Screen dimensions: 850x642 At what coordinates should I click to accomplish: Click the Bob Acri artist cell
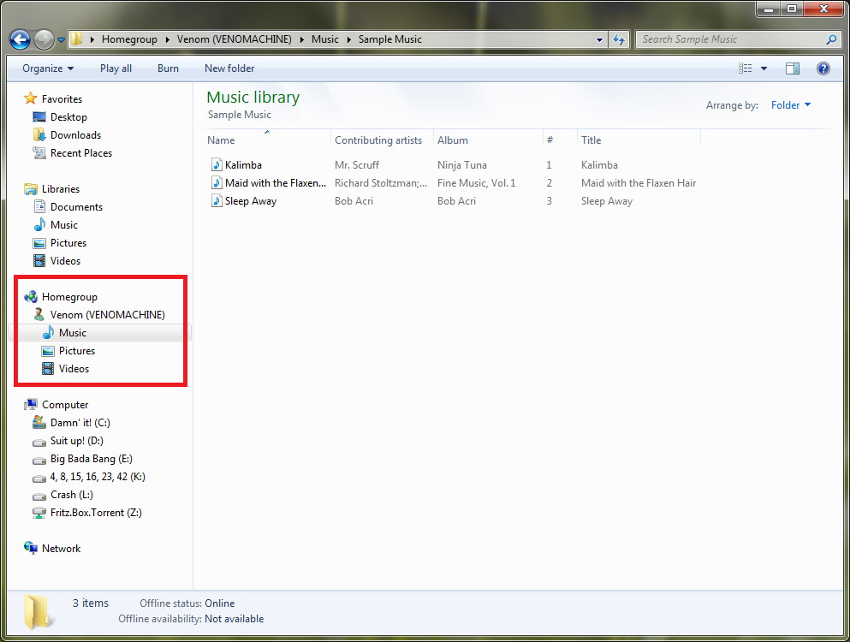(x=354, y=200)
